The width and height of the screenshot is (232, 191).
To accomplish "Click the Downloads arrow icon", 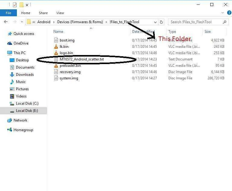I will 12,75.
